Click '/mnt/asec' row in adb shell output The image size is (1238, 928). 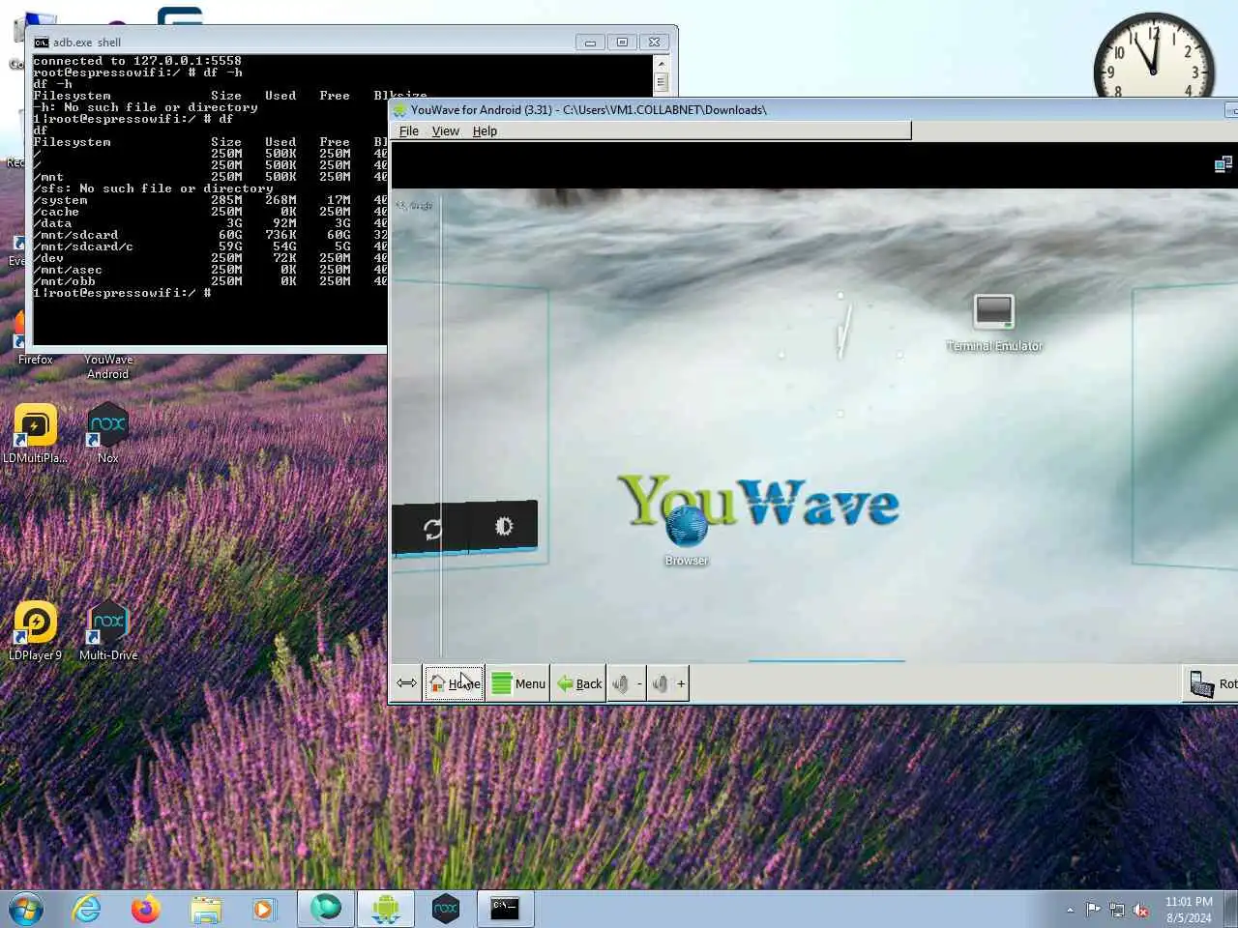tap(210, 270)
